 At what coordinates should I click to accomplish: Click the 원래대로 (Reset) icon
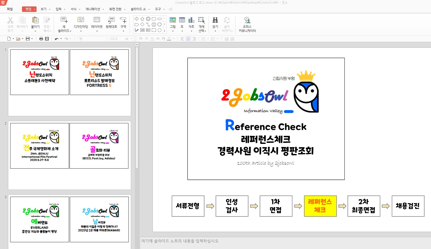tap(111, 20)
